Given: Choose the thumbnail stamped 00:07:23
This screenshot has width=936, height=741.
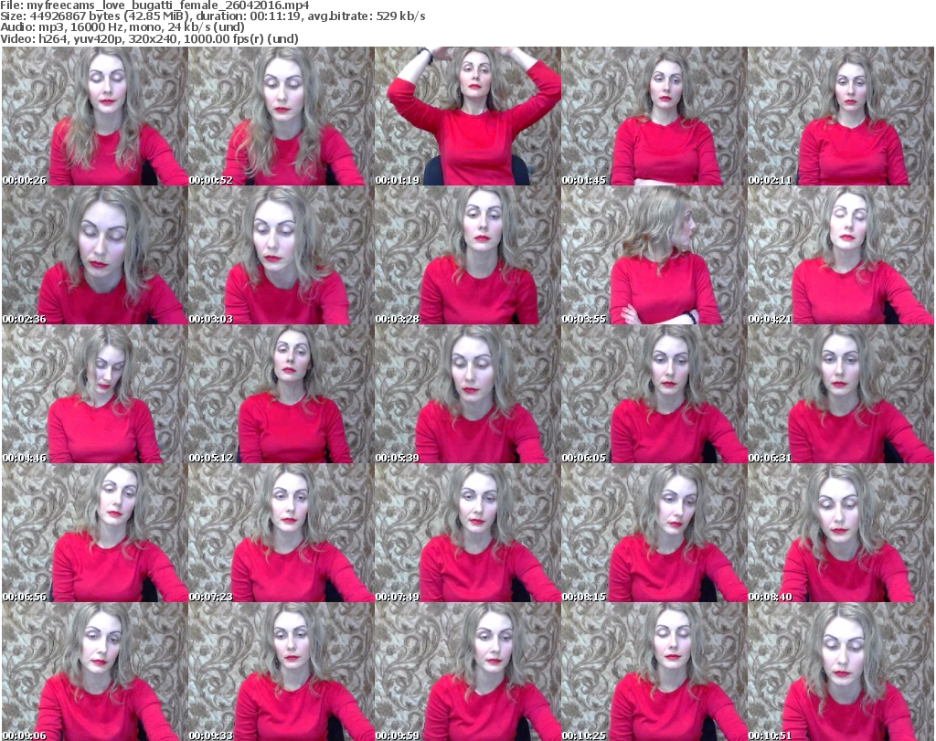Looking at the screenshot, I should click(x=282, y=533).
